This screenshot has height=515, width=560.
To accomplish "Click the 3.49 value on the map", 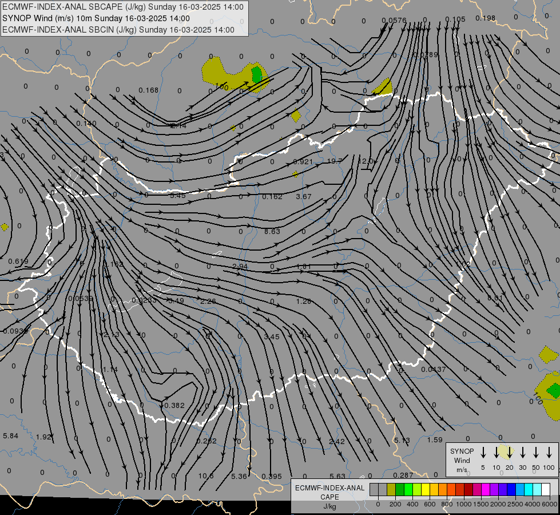I will [x=176, y=300].
